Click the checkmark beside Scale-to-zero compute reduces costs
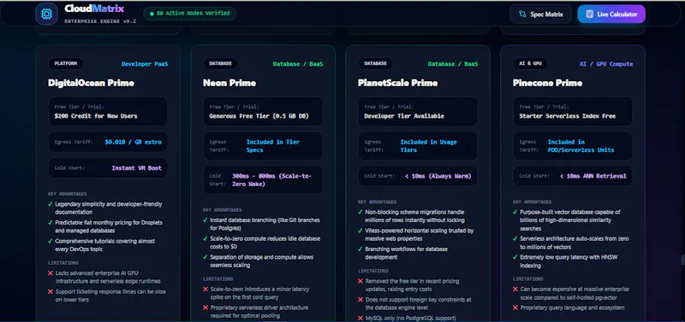The image size is (685, 322). tap(205, 239)
